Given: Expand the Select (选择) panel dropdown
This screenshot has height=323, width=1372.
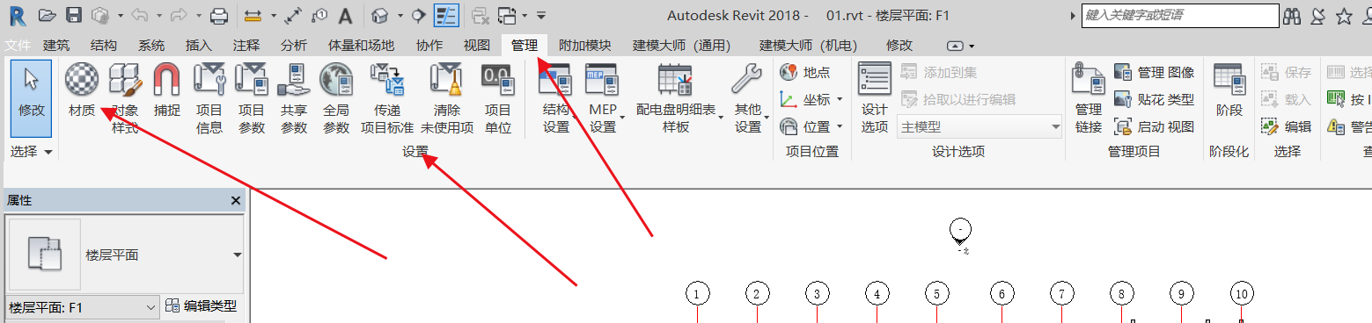Looking at the screenshot, I should point(32,152).
